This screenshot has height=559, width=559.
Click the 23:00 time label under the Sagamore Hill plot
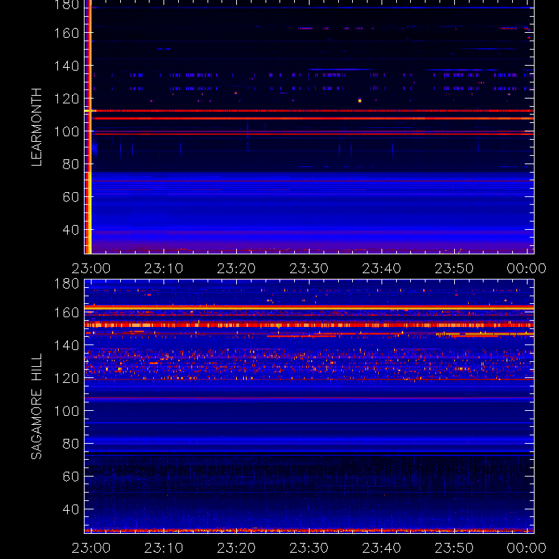coord(91,548)
